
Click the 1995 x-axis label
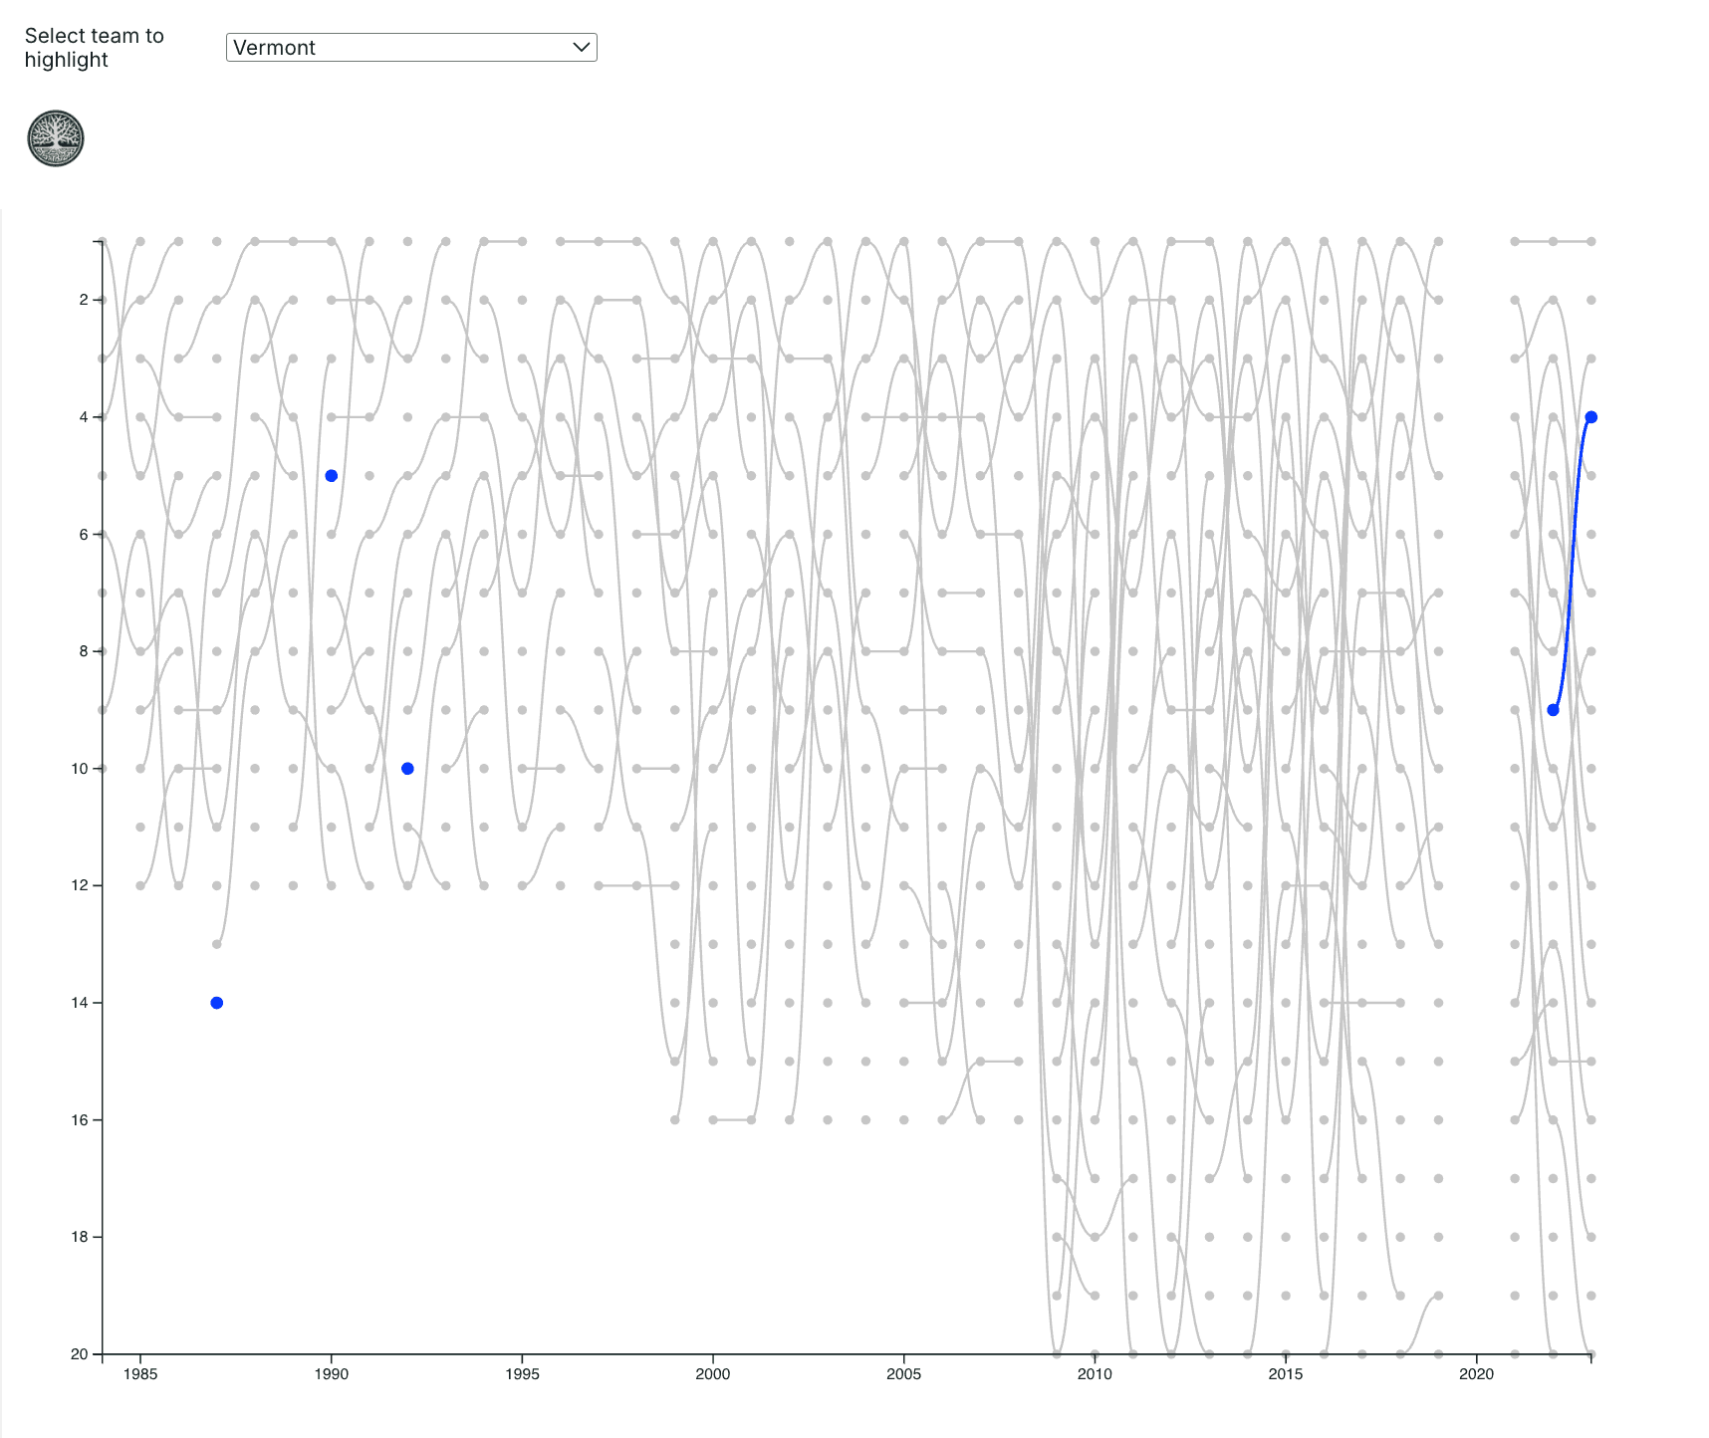pyautogui.click(x=522, y=1374)
